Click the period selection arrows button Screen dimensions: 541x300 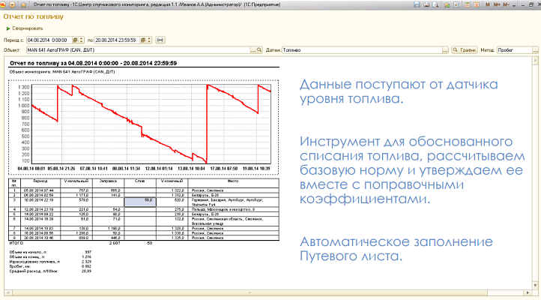[x=160, y=38]
